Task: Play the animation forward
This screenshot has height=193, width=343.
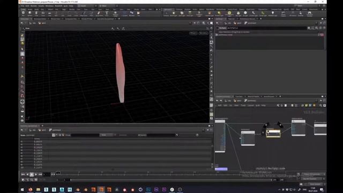Action: coord(36,174)
